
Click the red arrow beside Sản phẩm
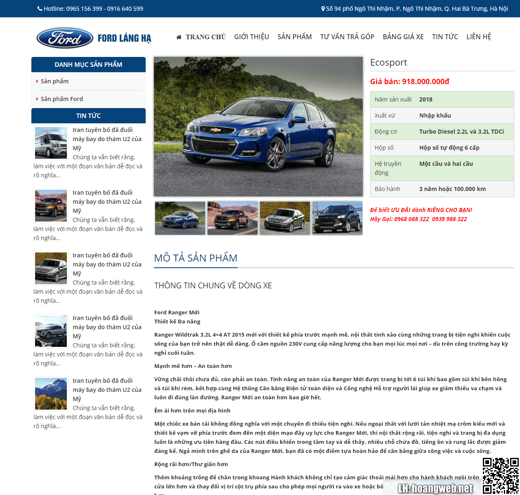pyautogui.click(x=37, y=81)
